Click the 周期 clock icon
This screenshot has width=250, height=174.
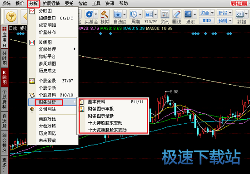pyautogui.click(x=134, y=14)
